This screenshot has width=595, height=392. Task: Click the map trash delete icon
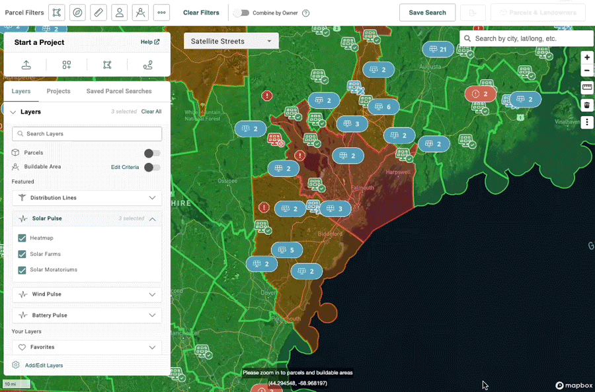(587, 105)
